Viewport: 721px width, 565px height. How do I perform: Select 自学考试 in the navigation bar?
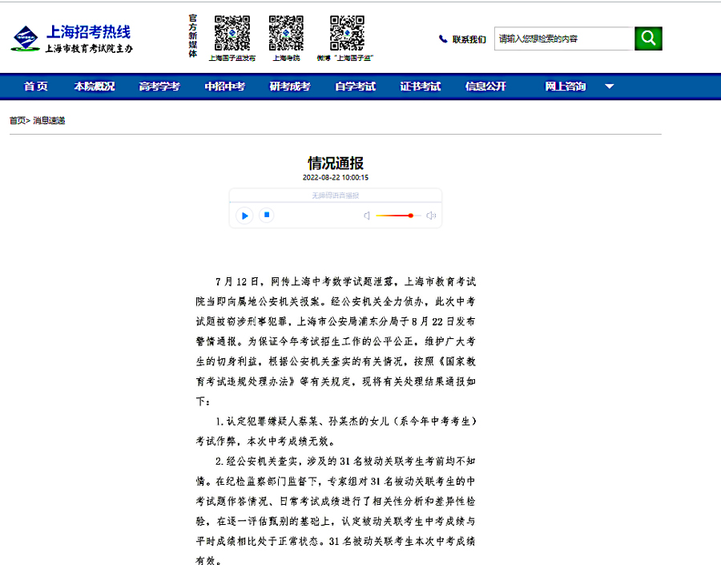355,87
